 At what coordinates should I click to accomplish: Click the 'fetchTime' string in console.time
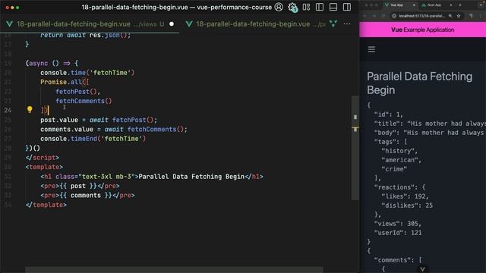[110, 73]
